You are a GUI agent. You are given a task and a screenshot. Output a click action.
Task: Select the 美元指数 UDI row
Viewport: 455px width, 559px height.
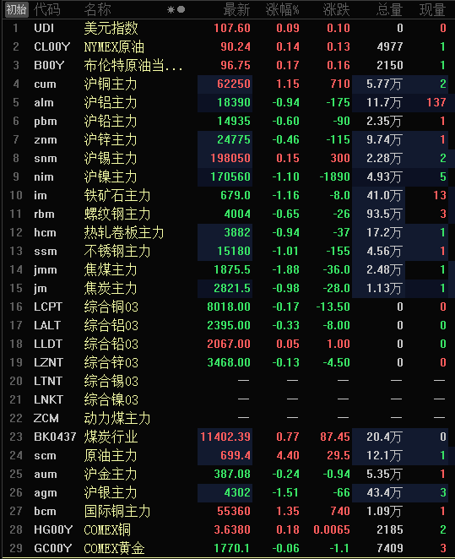pyautogui.click(x=227, y=28)
